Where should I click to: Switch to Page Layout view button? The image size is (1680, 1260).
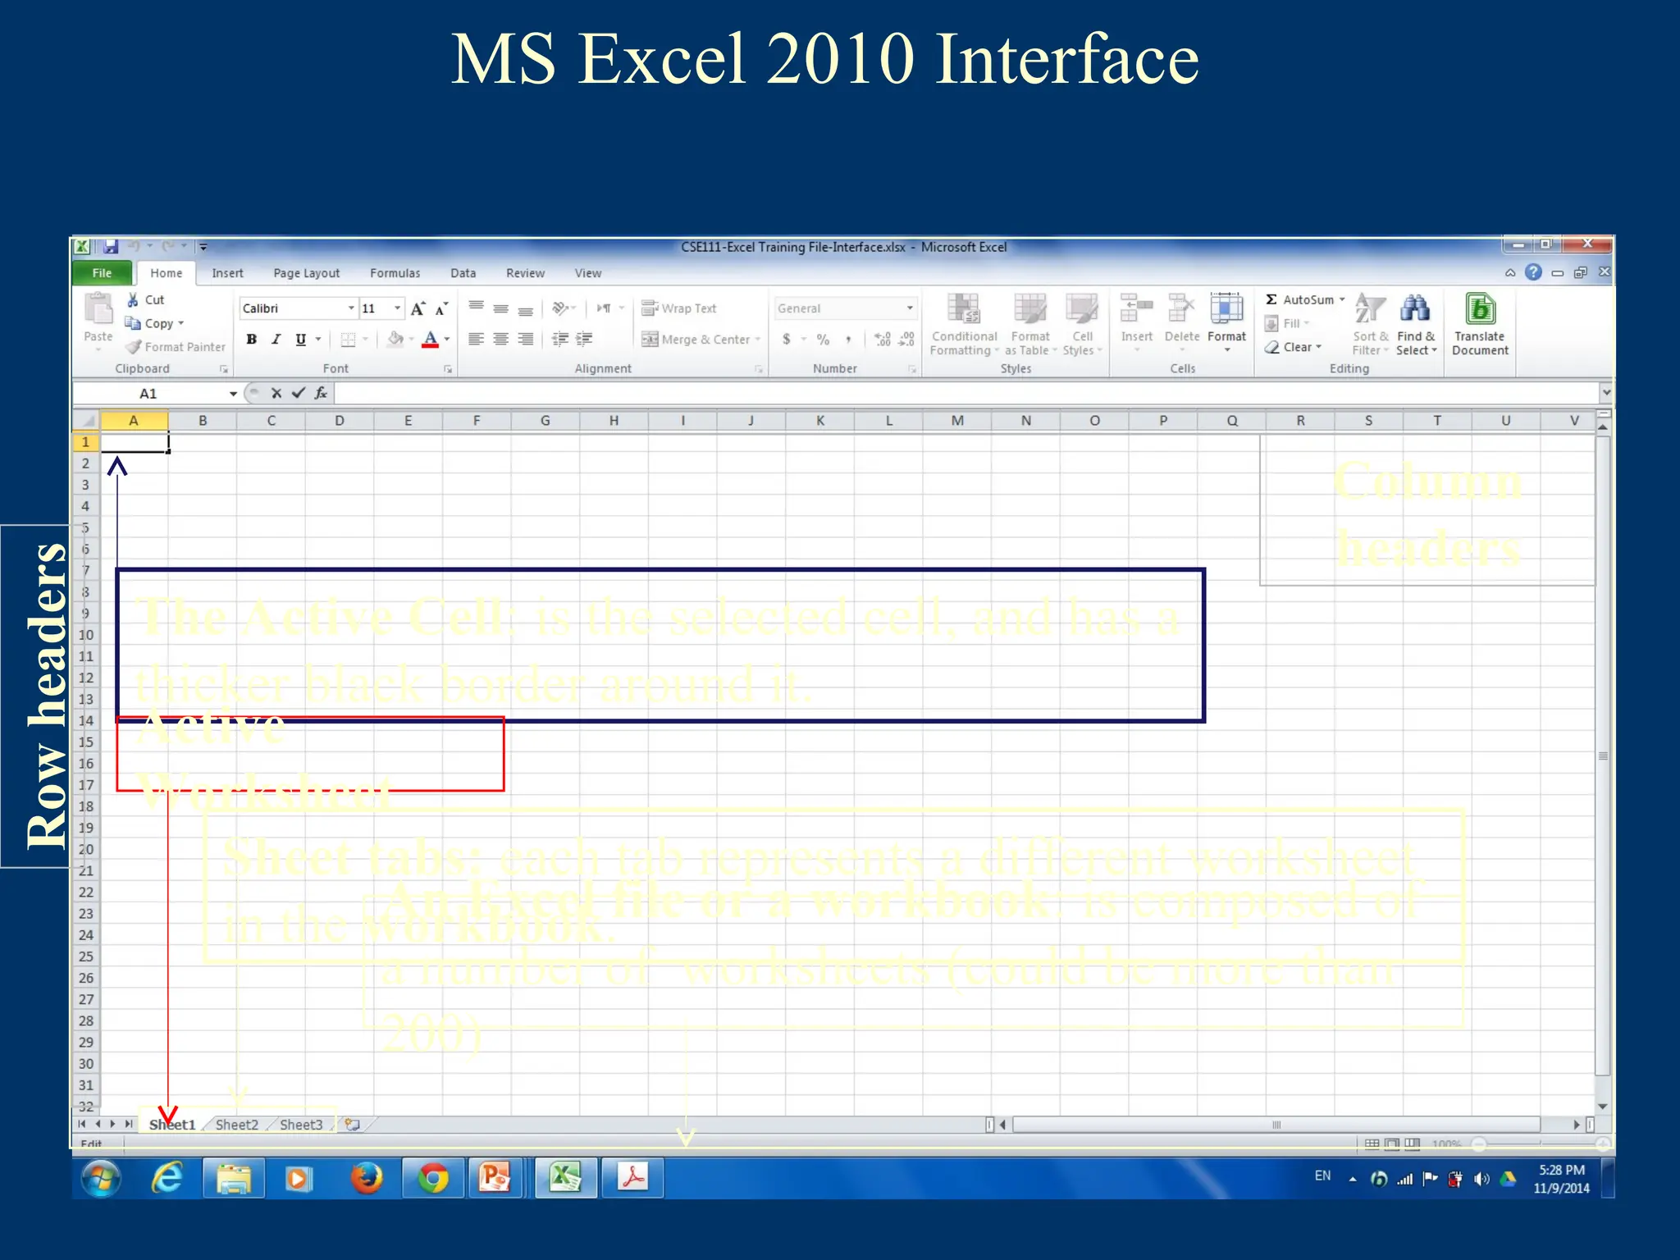[1392, 1144]
